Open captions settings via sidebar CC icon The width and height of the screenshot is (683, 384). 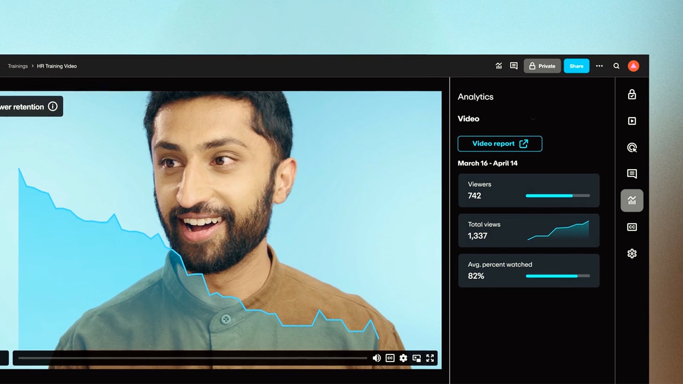point(632,227)
